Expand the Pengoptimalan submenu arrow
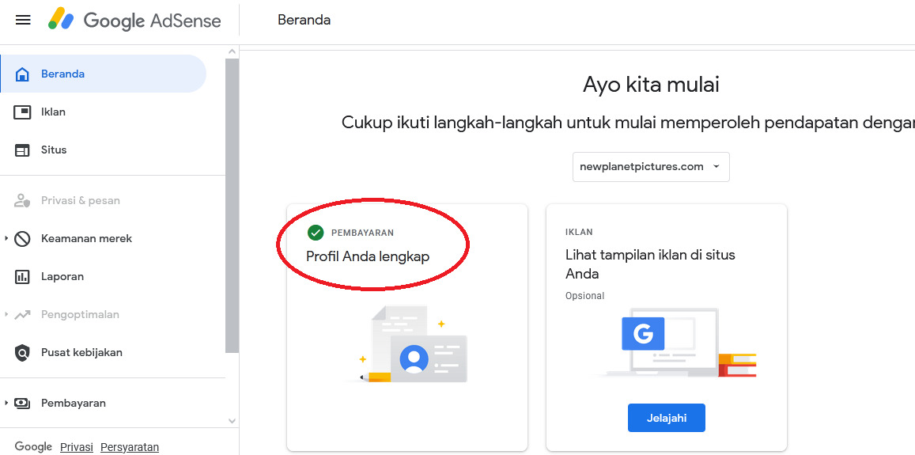Viewport: 915px width, 455px height. (6, 315)
